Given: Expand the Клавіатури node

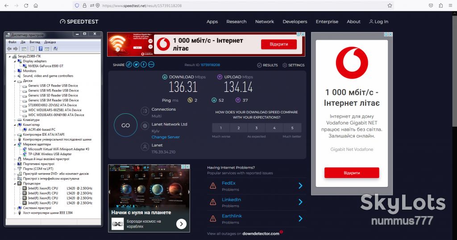Looking at the screenshot, I should point(15,120).
